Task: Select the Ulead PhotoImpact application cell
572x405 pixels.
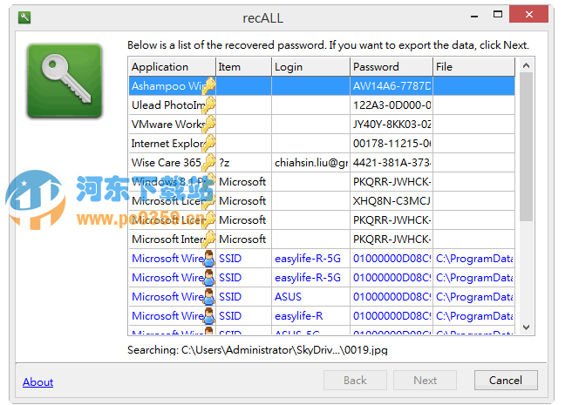Action: tap(172, 105)
